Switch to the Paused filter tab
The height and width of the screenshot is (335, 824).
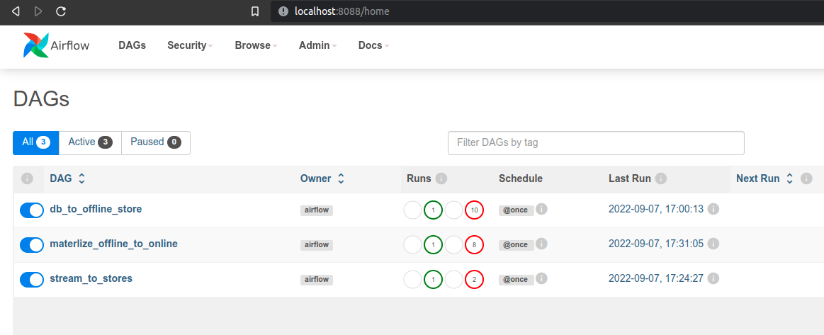coord(156,142)
